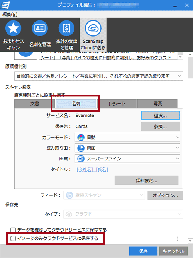This screenshot has width=193, height=258.
Task: Expand the 画質 quality dropdown
Action: coord(128,159)
